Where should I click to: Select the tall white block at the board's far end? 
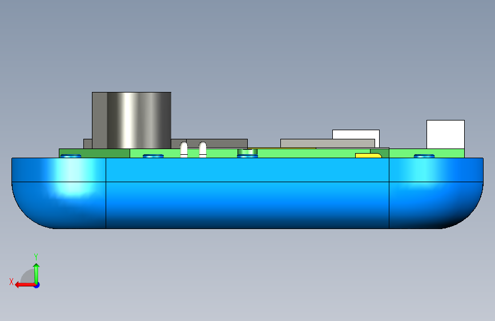coord(445,134)
